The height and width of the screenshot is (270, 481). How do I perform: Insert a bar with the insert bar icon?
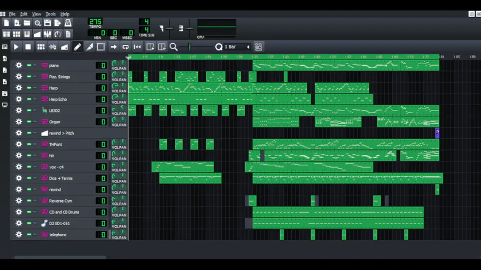(150, 47)
